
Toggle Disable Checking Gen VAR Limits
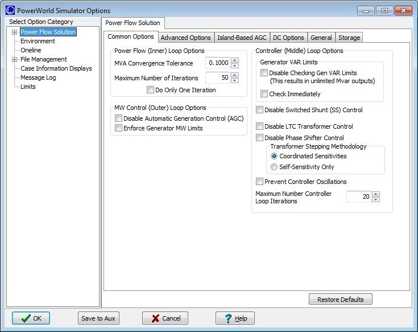[x=264, y=72]
